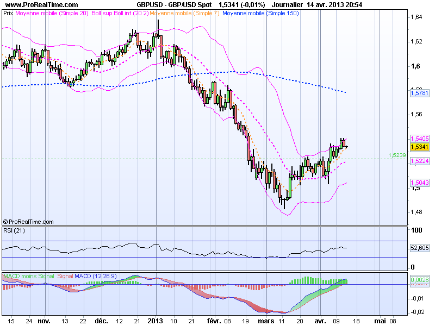This screenshot has width=435, height=326.
Task: Select Moyenne mobile (Simple 7) legend
Action: 184,13
